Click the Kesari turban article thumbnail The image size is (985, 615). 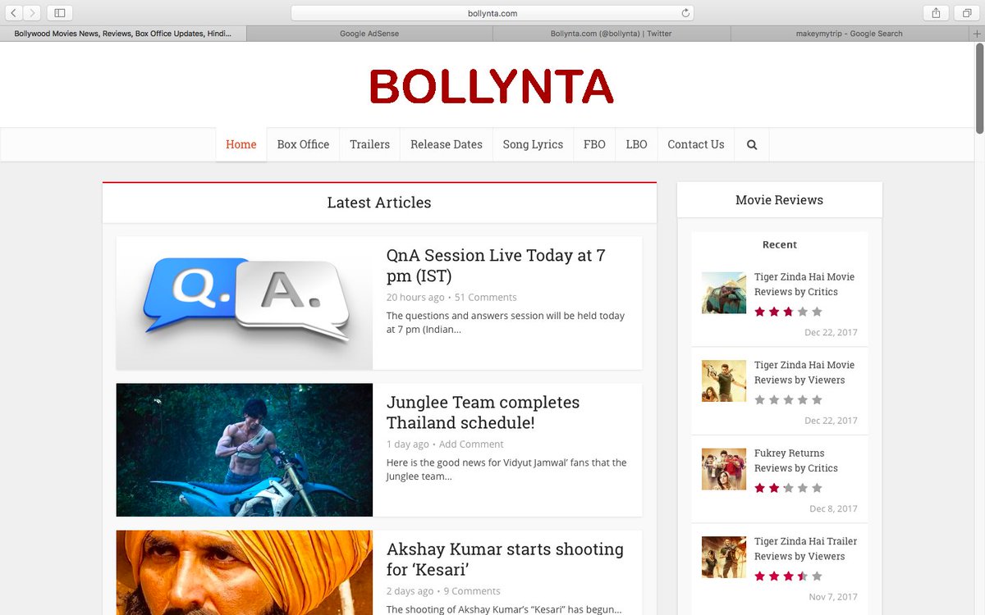(245, 572)
